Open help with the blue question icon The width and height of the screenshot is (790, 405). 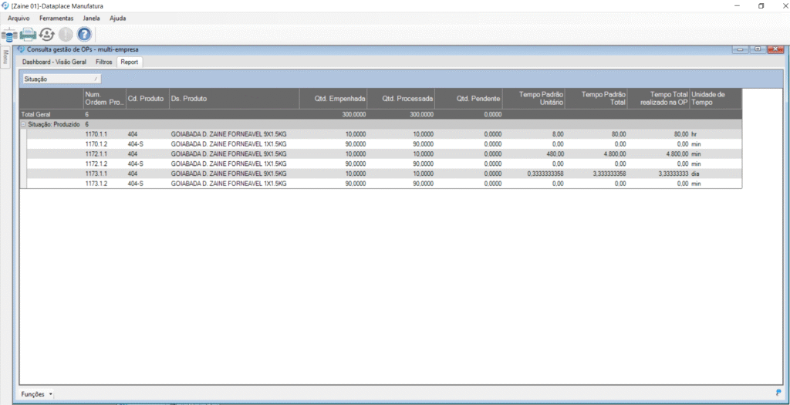(x=84, y=34)
